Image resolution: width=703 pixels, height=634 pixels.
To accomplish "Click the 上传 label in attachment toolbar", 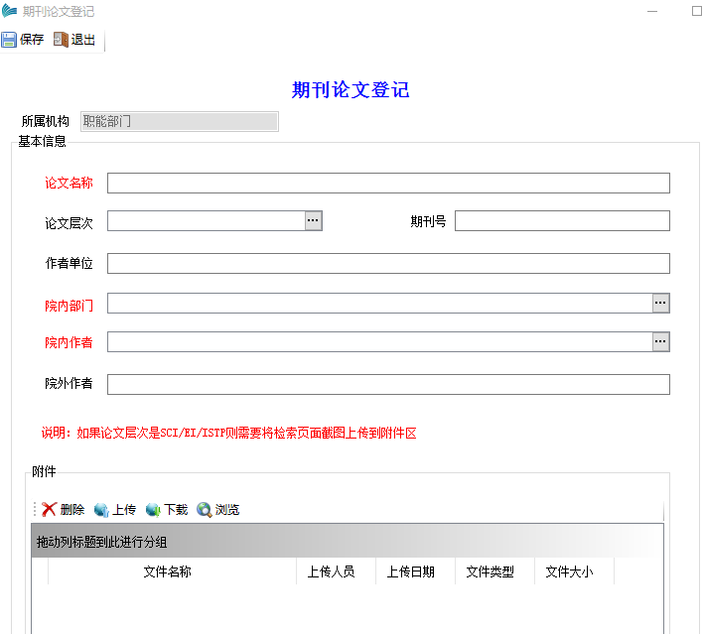I will pyautogui.click(x=124, y=509).
